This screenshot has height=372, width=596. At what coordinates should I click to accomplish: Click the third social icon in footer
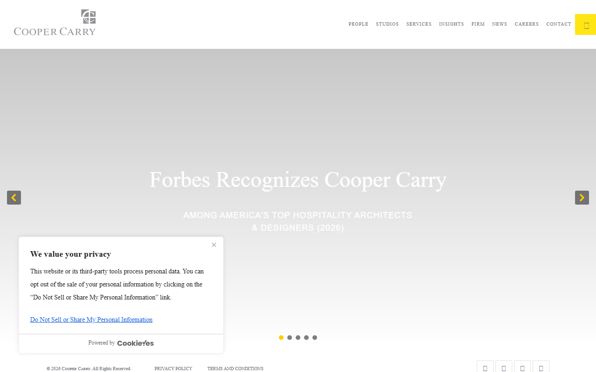(x=522, y=366)
